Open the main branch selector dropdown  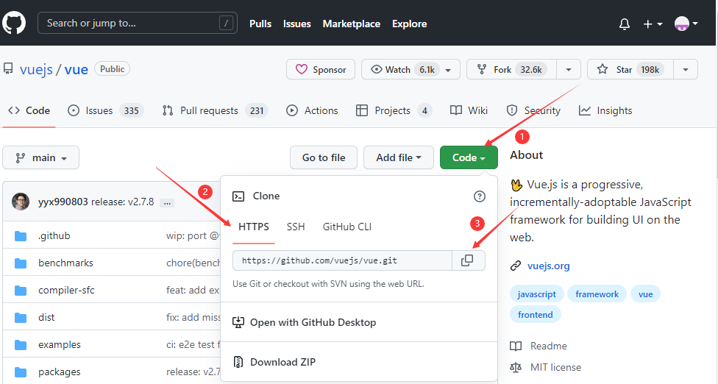coord(40,157)
